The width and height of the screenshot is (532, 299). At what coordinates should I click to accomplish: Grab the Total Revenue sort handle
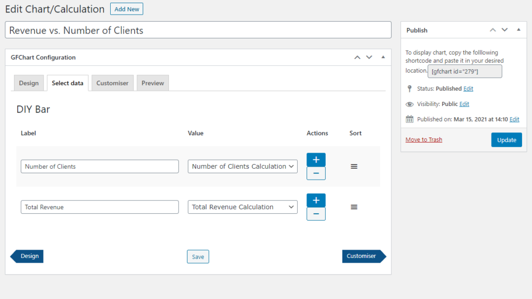[354, 207]
